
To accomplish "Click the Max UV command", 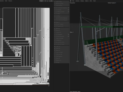I will [61, 22].
